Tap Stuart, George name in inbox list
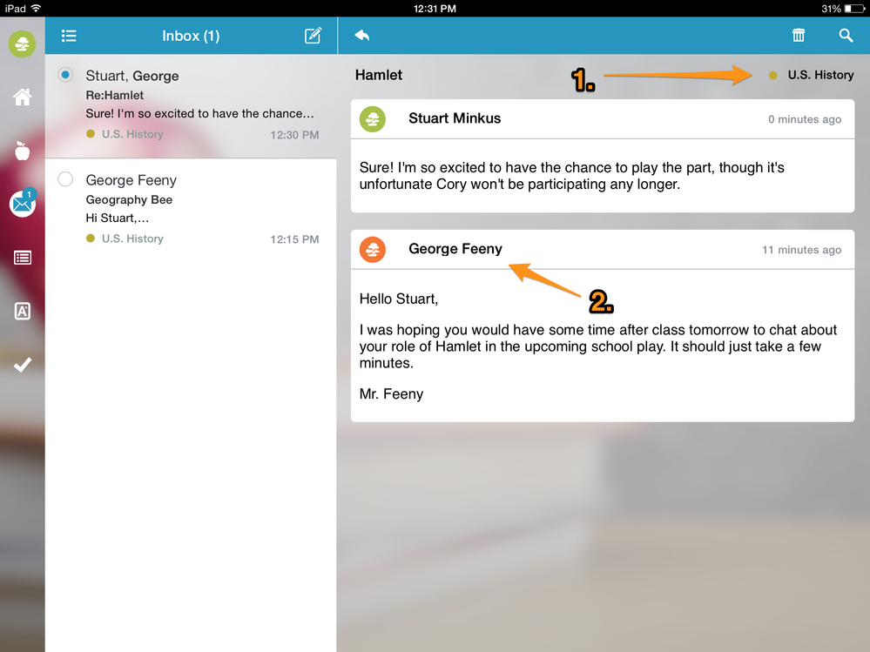Image resolution: width=870 pixels, height=652 pixels. tap(132, 76)
